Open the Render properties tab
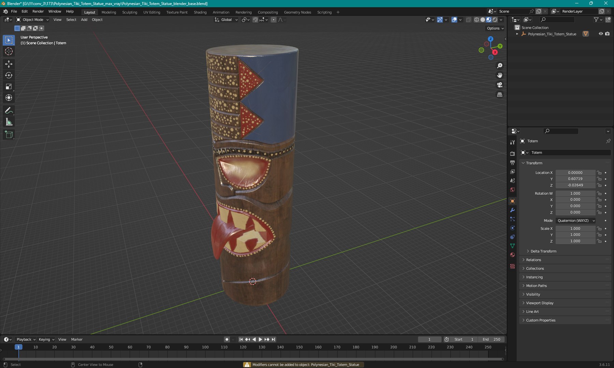 (x=512, y=154)
